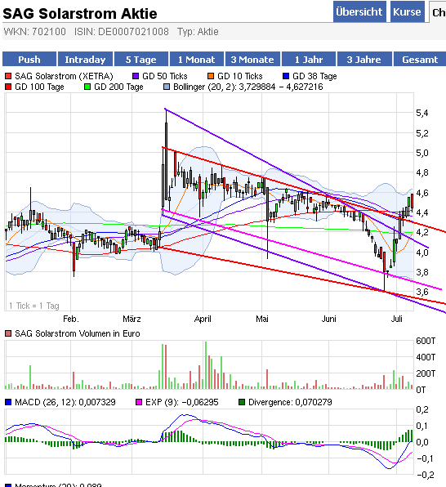This screenshot has height=487, width=446.
Task: Click the red GD 100 Tage swatch
Action: click(8, 87)
